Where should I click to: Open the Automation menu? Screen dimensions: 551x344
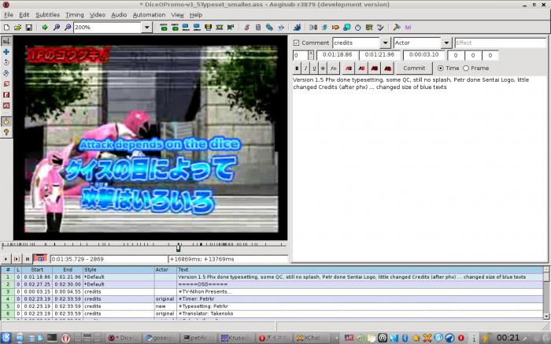[x=149, y=15]
